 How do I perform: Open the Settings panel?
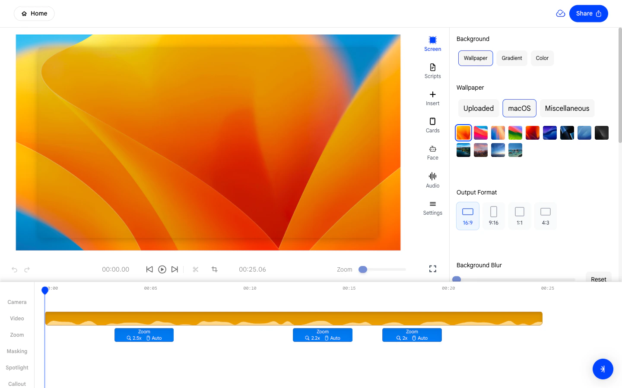click(x=432, y=208)
